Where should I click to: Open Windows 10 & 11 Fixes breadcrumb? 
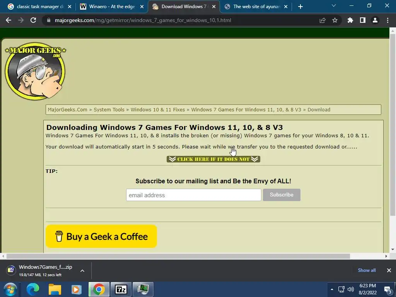(x=158, y=109)
